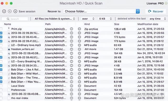
Task: Click crosshair icon for Bob Dilan – I Was You...
Action: pos(79,82)
